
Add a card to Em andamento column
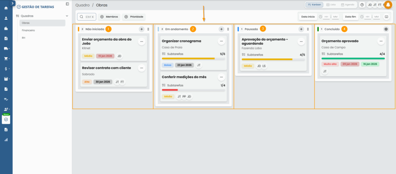click(221, 29)
